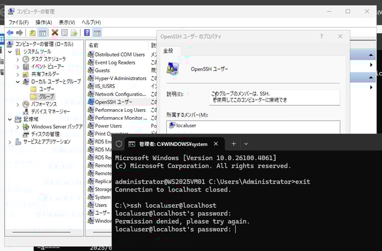Expand the パフォーマンス node chevron
382x251 pixels.
(18, 105)
